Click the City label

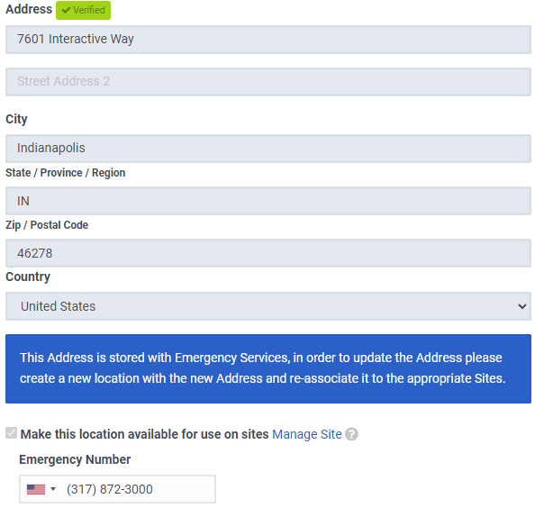pyautogui.click(x=17, y=119)
